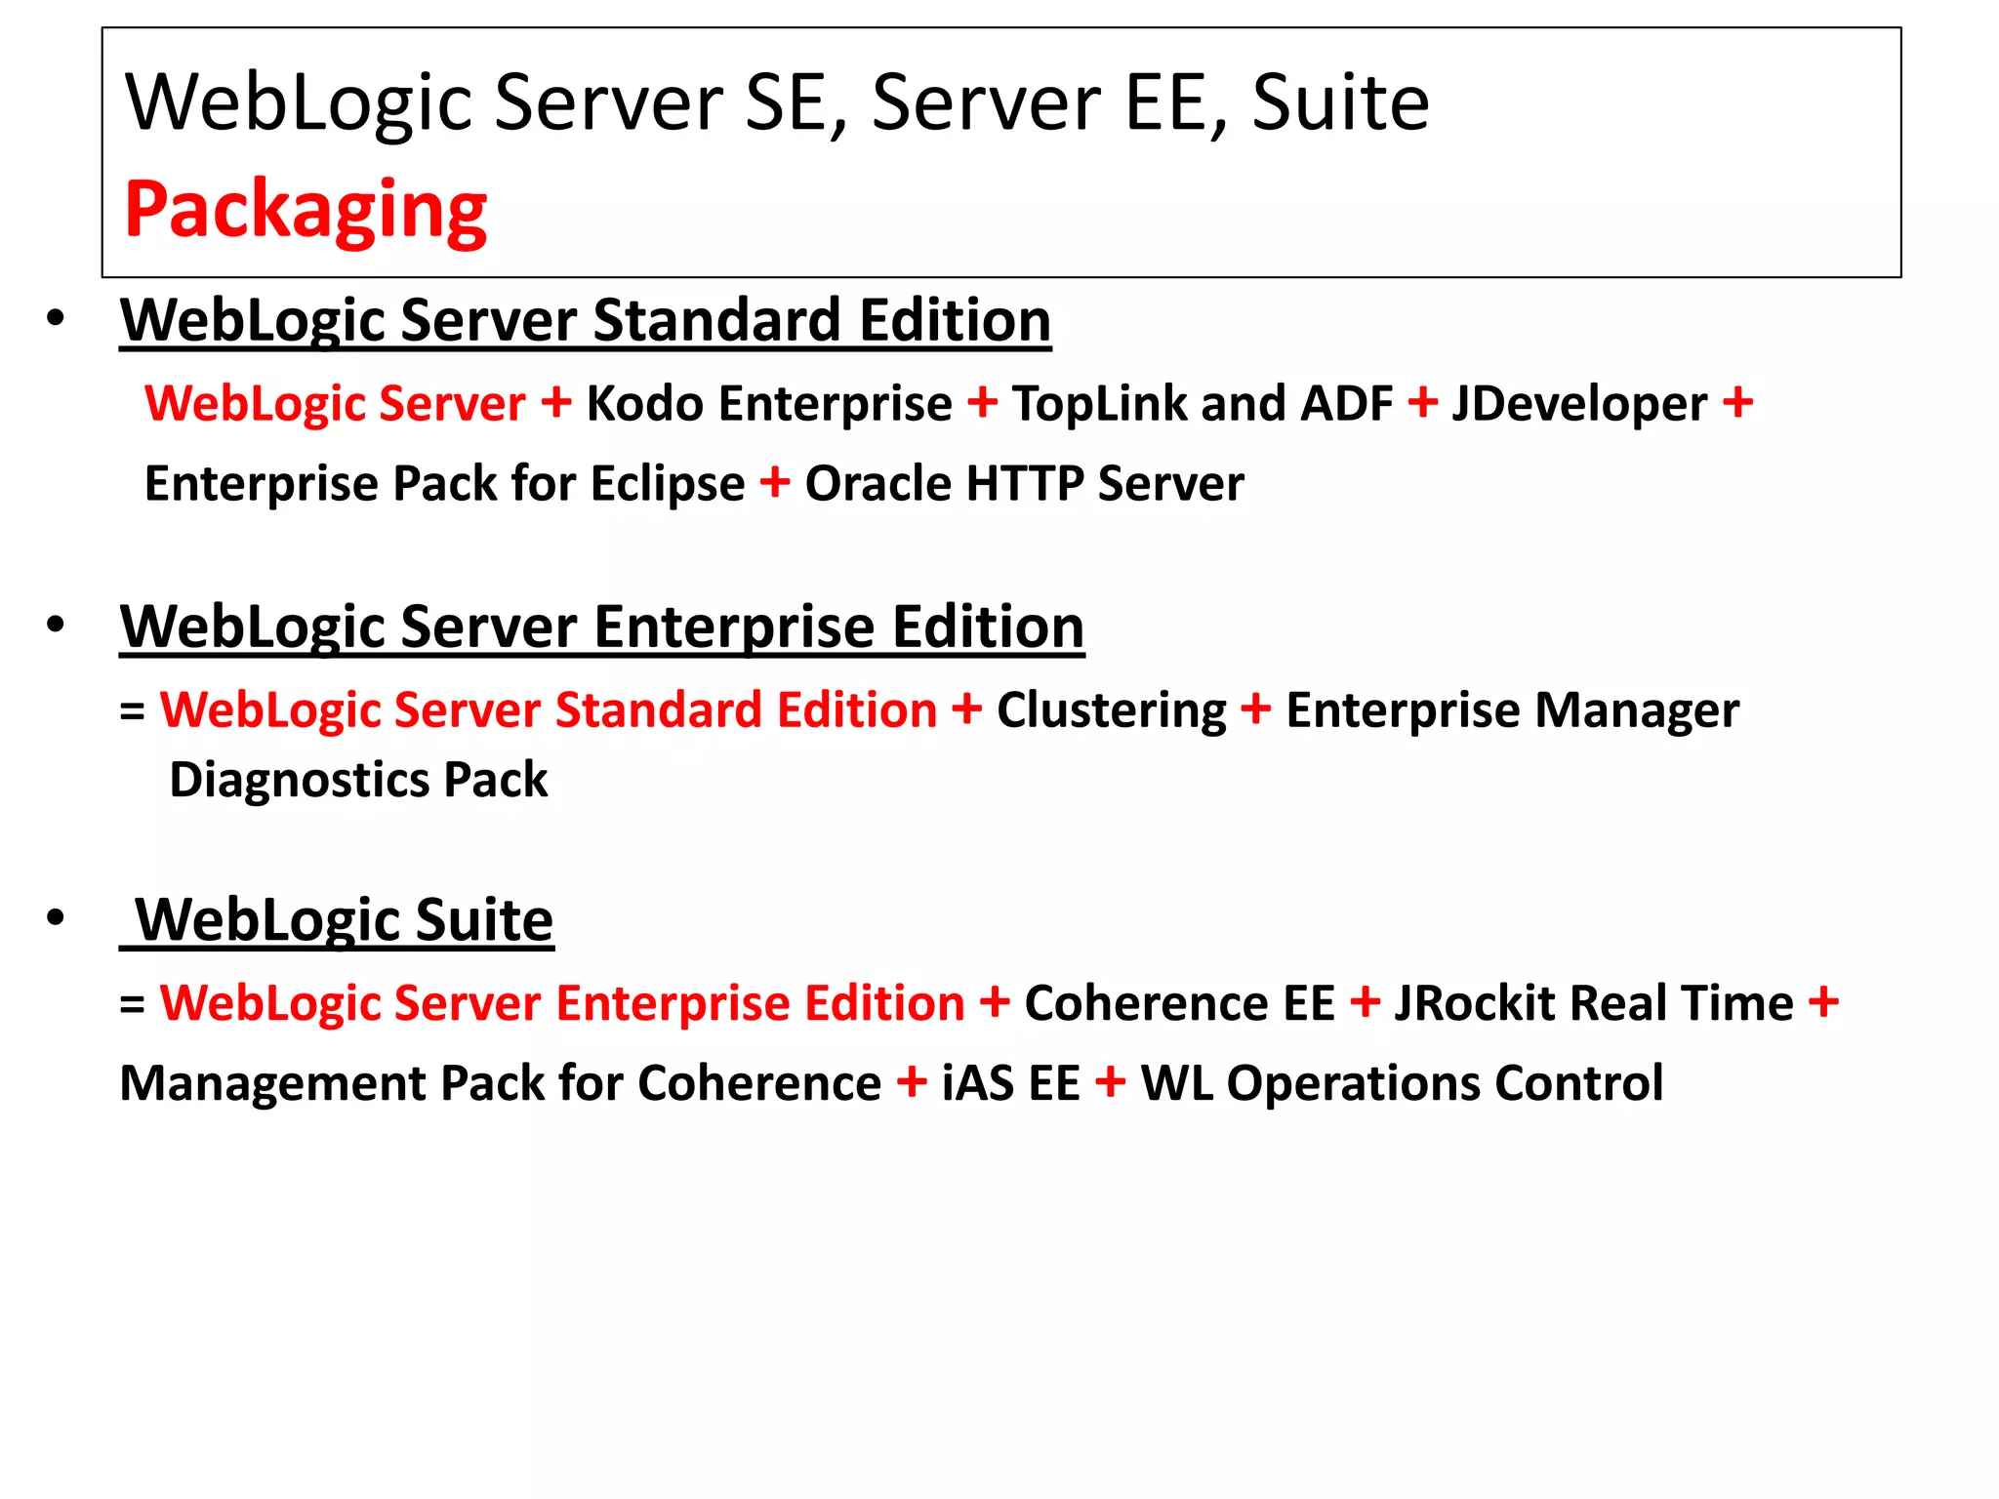1999x1499 pixels.
Task: Click the "Clustering" text
Action: tap(1112, 709)
